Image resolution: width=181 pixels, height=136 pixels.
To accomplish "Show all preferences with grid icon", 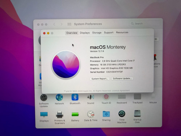I will (69, 24).
